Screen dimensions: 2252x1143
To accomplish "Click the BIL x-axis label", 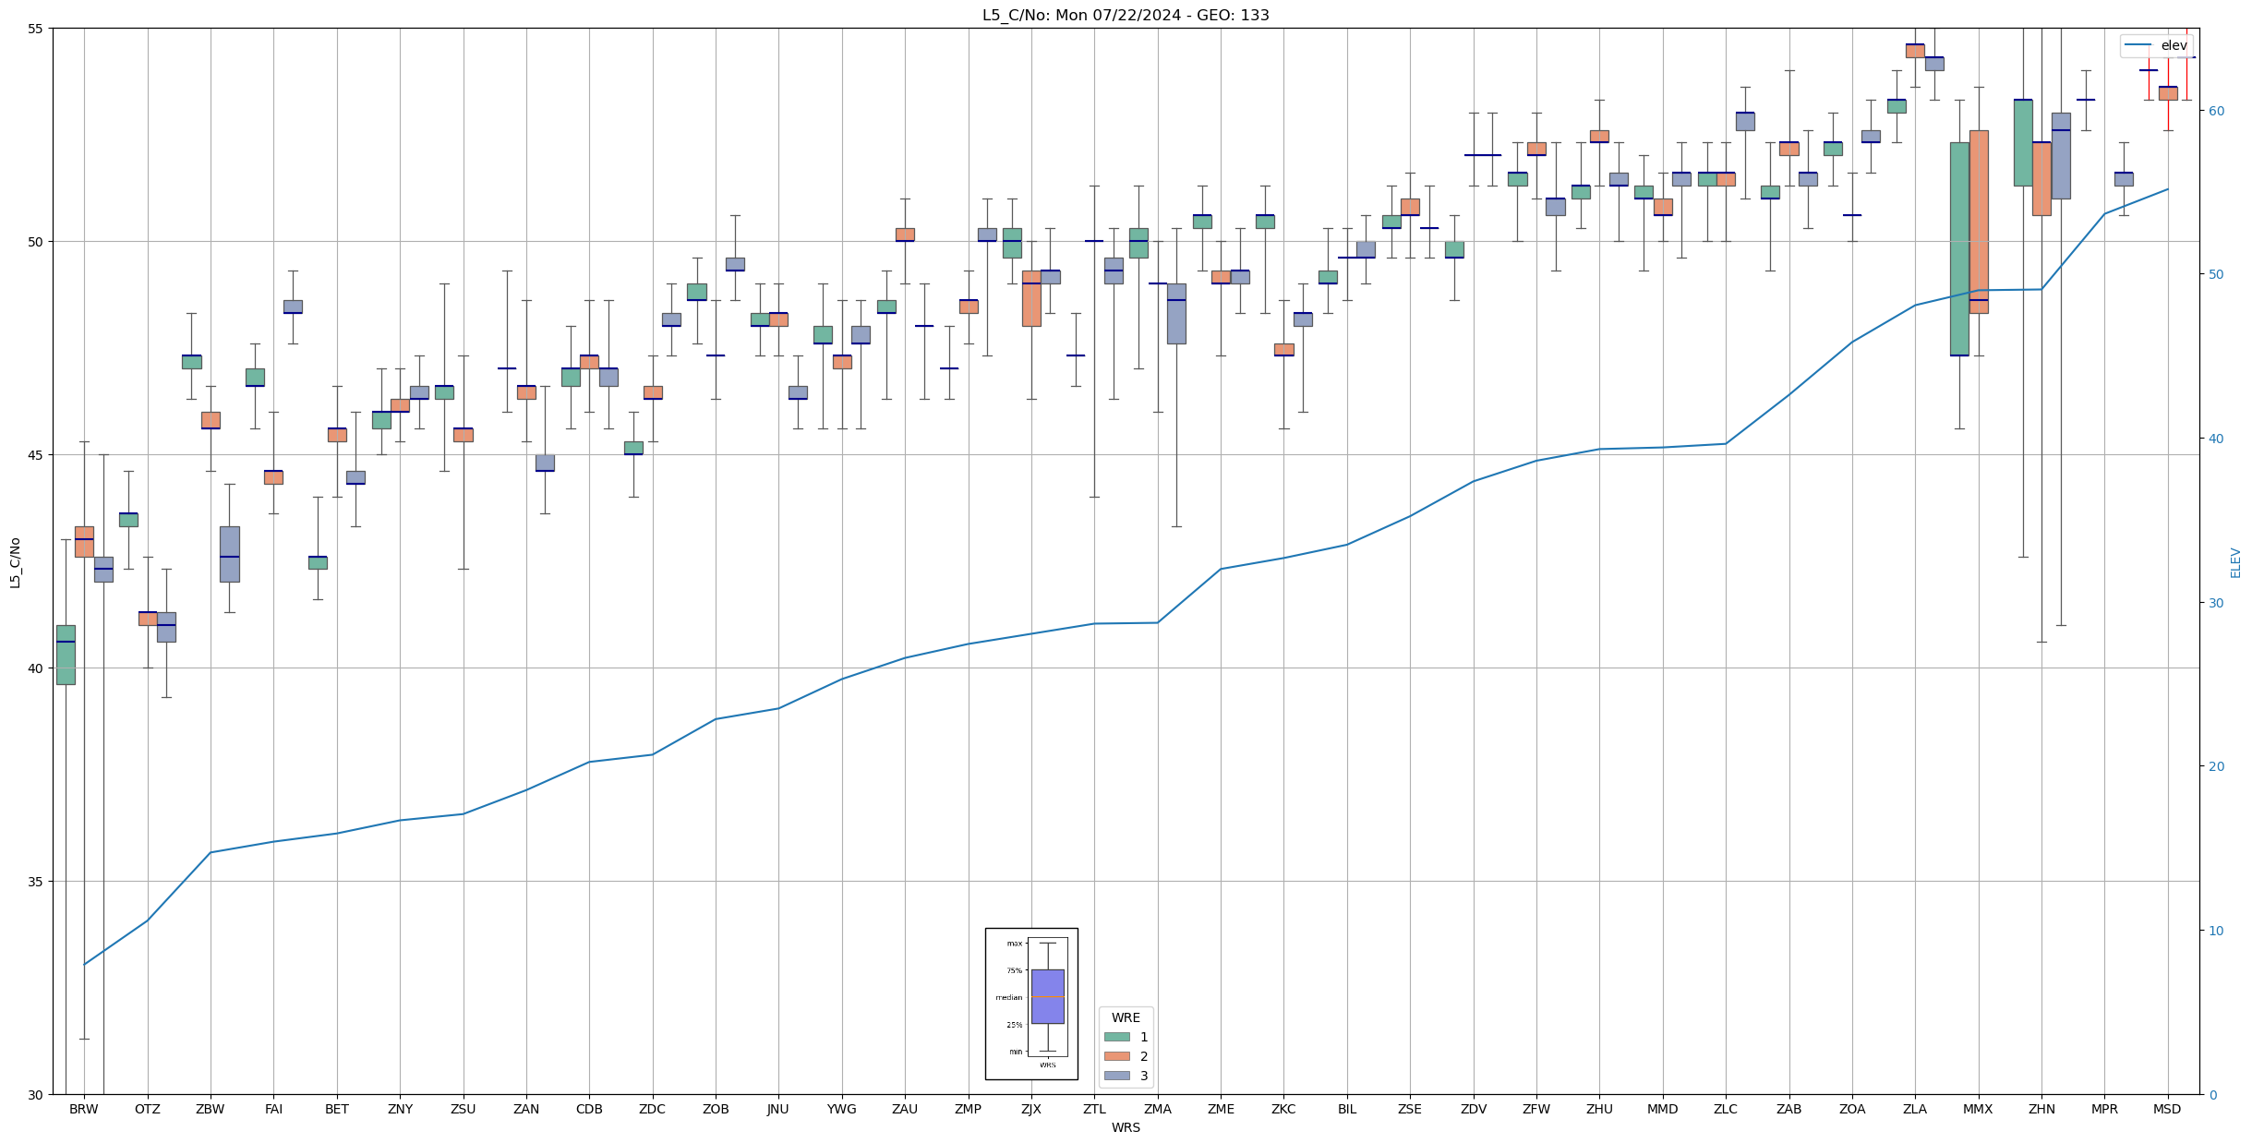I will point(1347,1109).
